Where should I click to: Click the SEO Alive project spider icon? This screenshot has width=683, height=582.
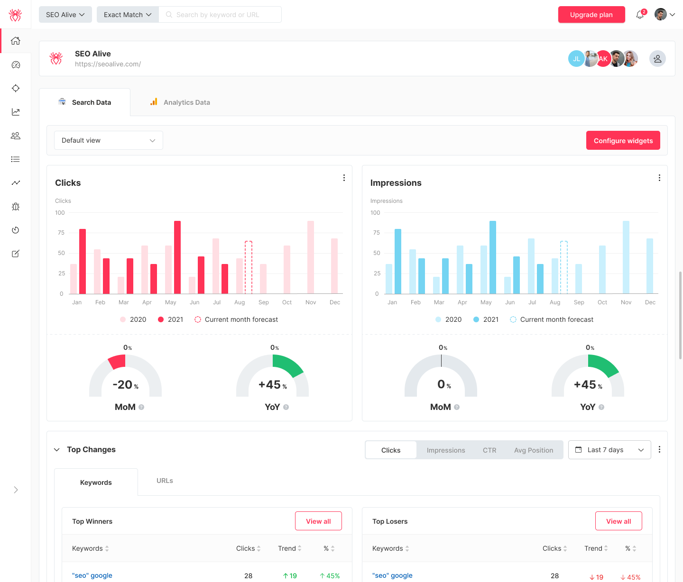[56, 58]
